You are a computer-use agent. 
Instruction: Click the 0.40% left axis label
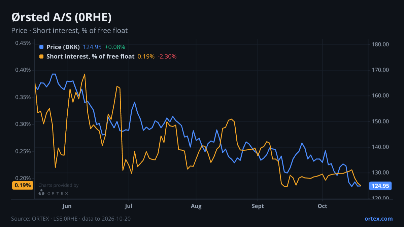[x=23, y=70]
